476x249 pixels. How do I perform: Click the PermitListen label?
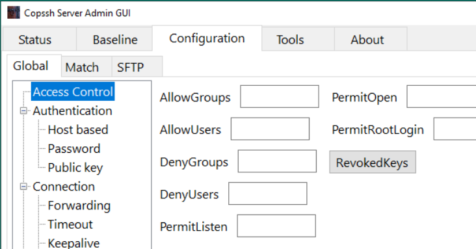[x=194, y=227]
